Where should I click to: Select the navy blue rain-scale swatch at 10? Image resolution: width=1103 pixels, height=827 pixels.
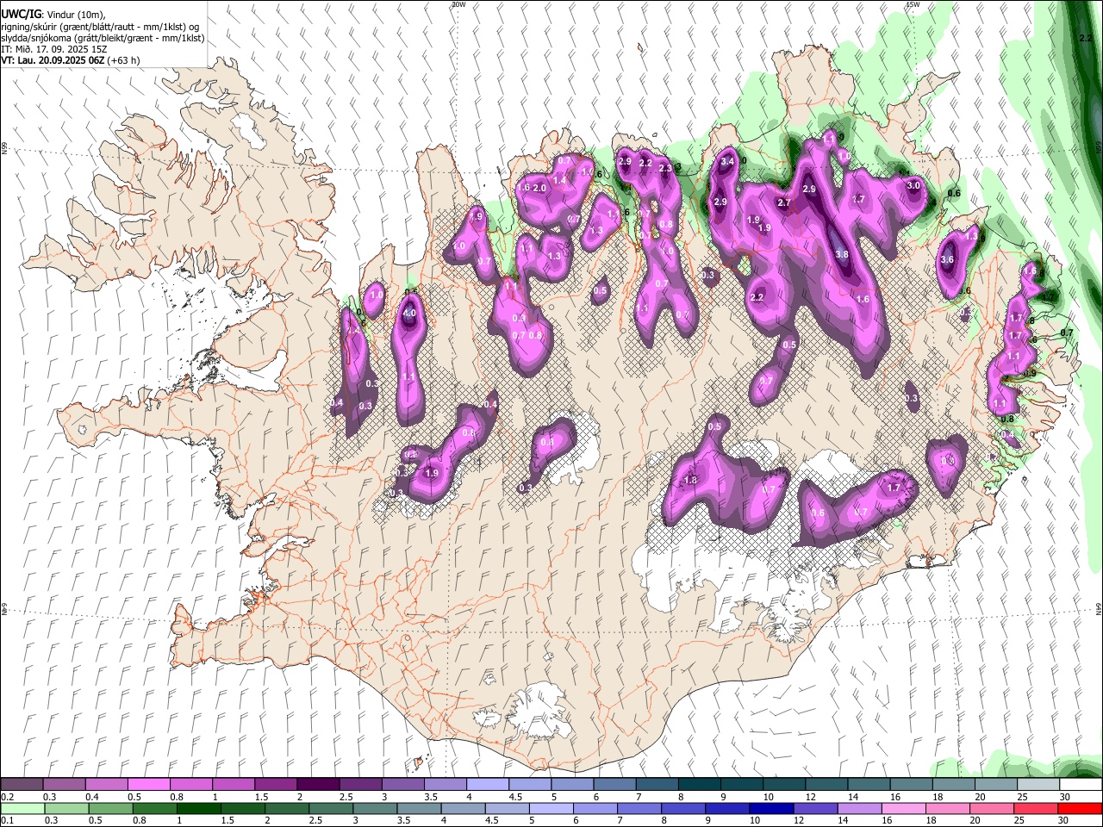click(770, 808)
